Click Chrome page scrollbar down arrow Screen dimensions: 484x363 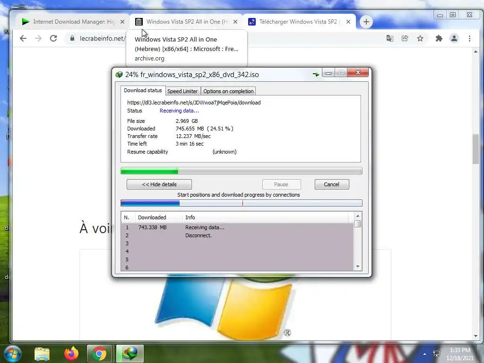click(475, 336)
